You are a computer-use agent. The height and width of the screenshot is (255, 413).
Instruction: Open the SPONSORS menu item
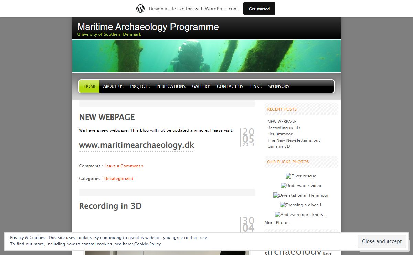click(279, 86)
